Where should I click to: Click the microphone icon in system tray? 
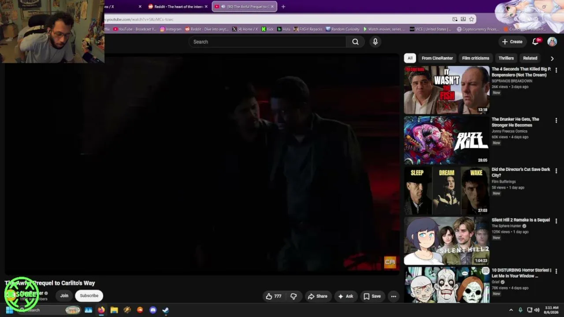point(520,310)
